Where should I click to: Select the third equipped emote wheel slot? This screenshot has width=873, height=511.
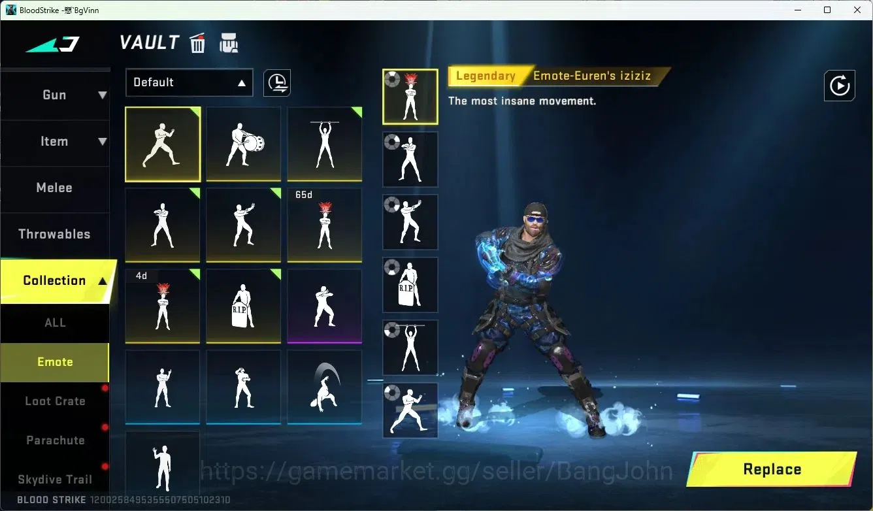point(410,222)
